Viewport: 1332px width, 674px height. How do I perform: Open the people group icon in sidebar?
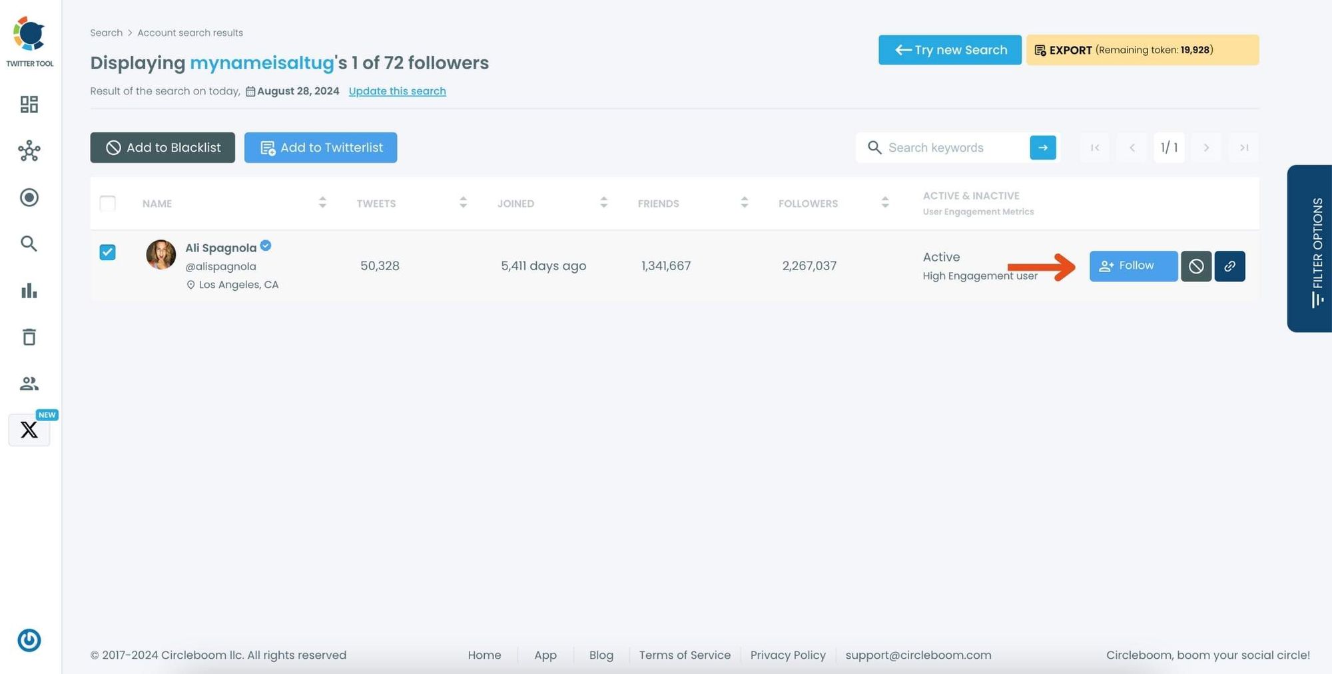pos(29,383)
